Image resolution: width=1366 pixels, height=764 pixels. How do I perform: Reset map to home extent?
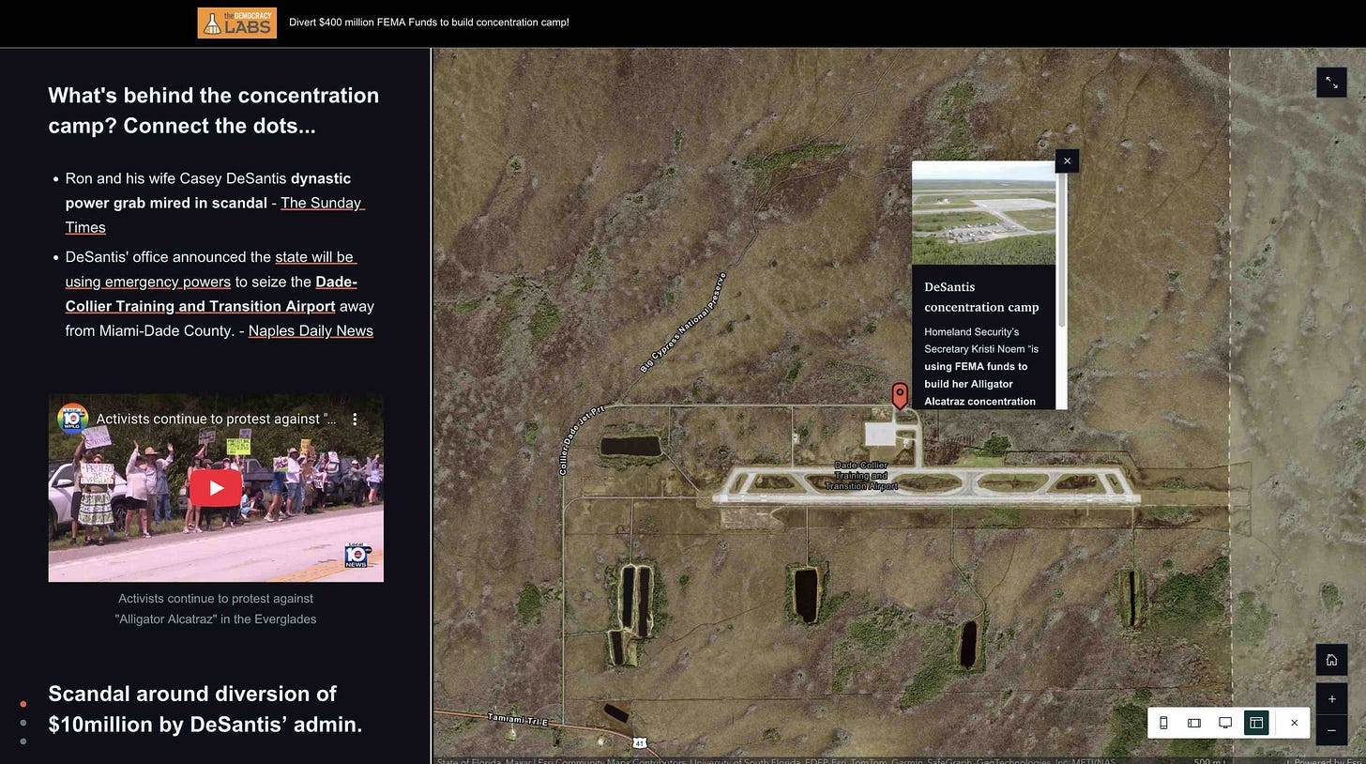click(1331, 660)
